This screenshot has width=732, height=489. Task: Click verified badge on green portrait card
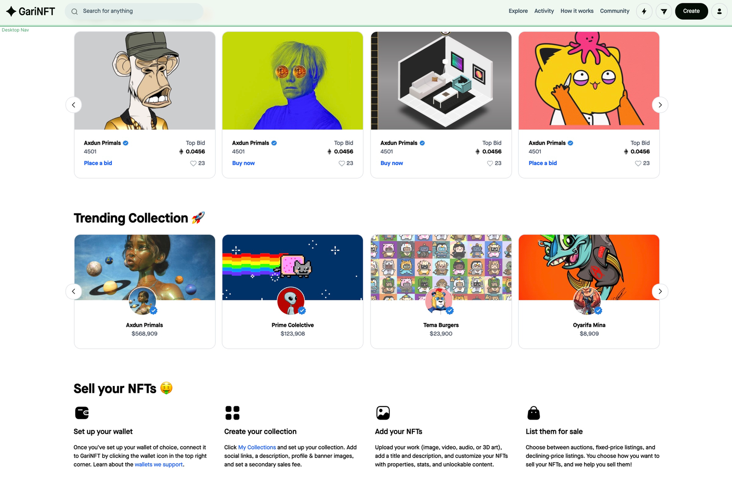pyautogui.click(x=274, y=143)
